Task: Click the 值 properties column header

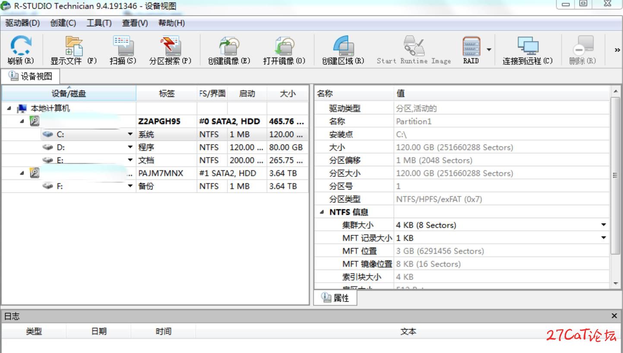Action: coord(502,93)
